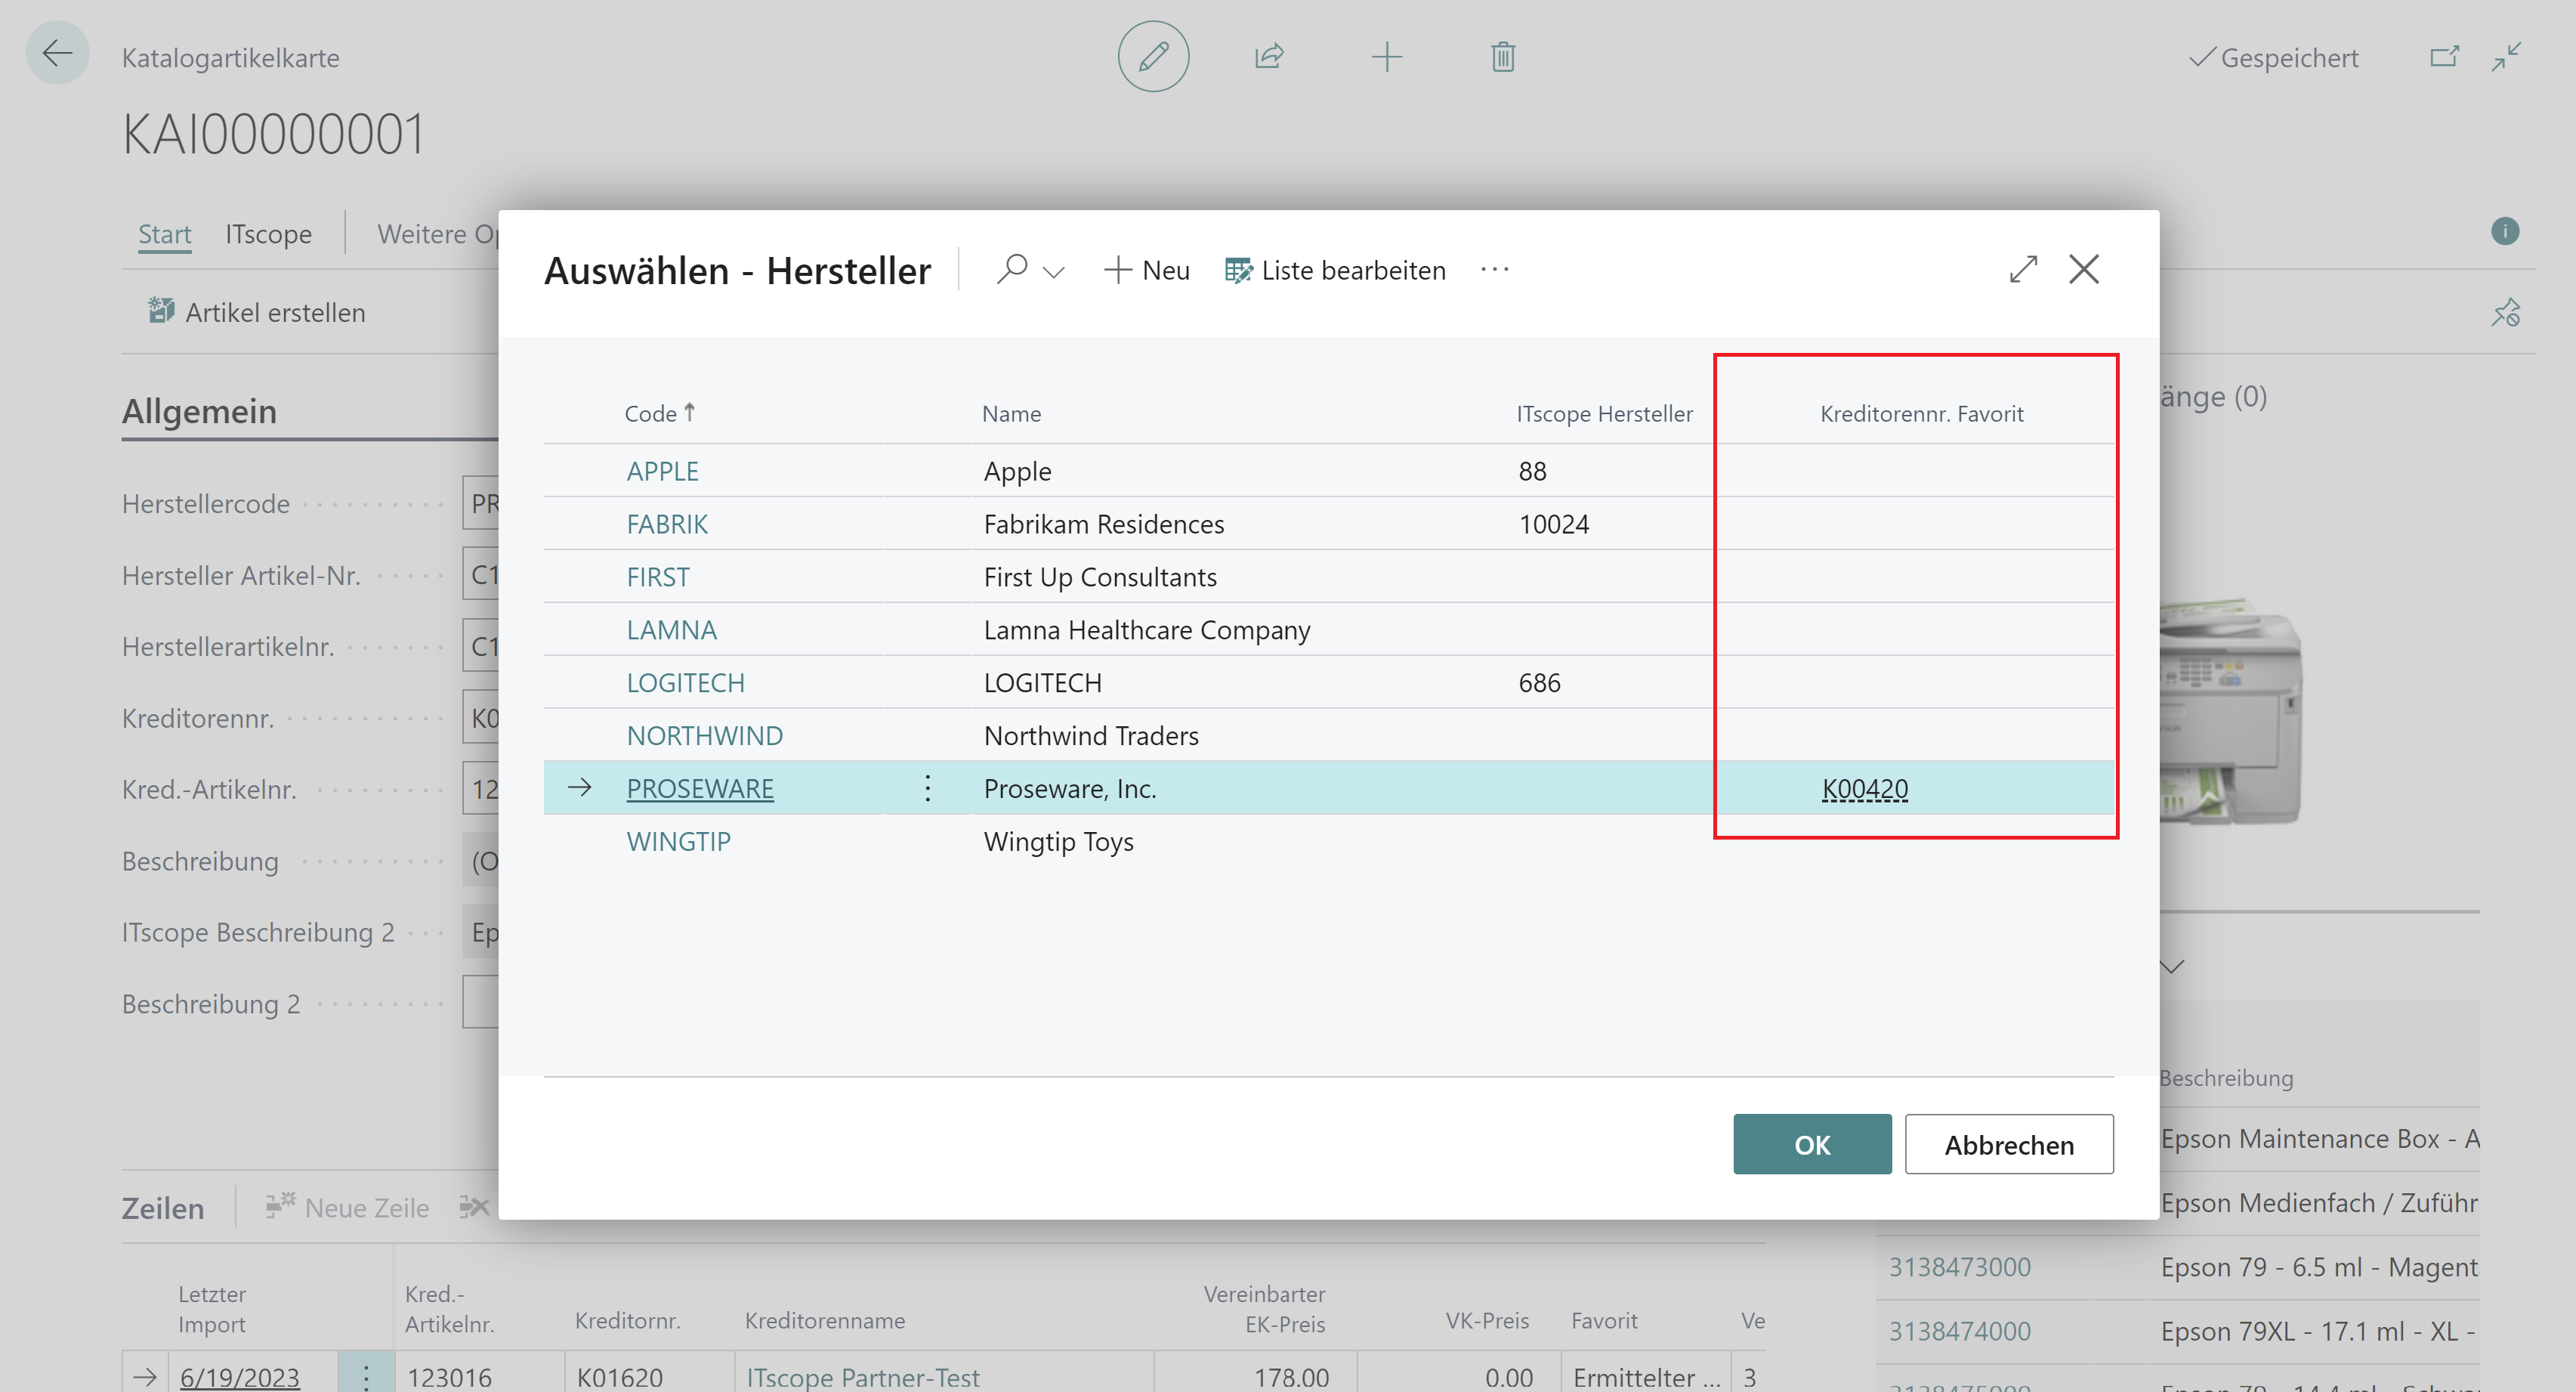Image resolution: width=2576 pixels, height=1392 pixels.
Task: Open the info icon panel
Action: click(2504, 231)
